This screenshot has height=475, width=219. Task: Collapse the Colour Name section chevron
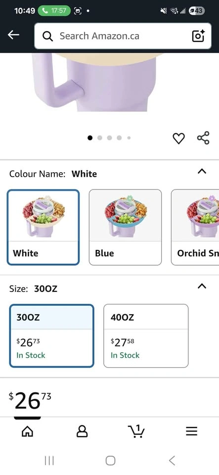click(202, 172)
